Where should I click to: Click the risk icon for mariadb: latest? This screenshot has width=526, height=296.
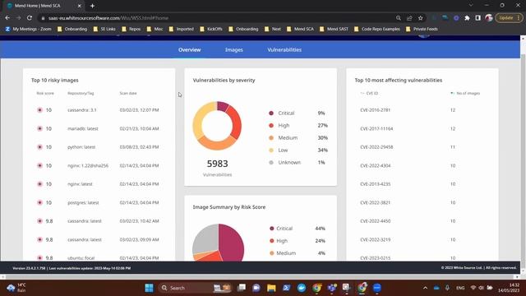point(39,128)
